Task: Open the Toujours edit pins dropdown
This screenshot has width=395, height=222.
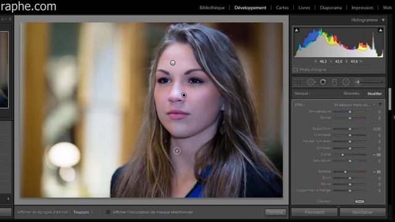Action: [x=83, y=212]
